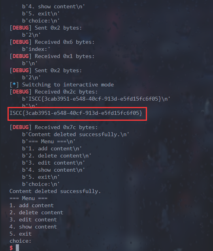Click the b'Content deleted successfully.\n' byte line
This screenshot has height=251, width=213.
pyautogui.click(x=75, y=134)
